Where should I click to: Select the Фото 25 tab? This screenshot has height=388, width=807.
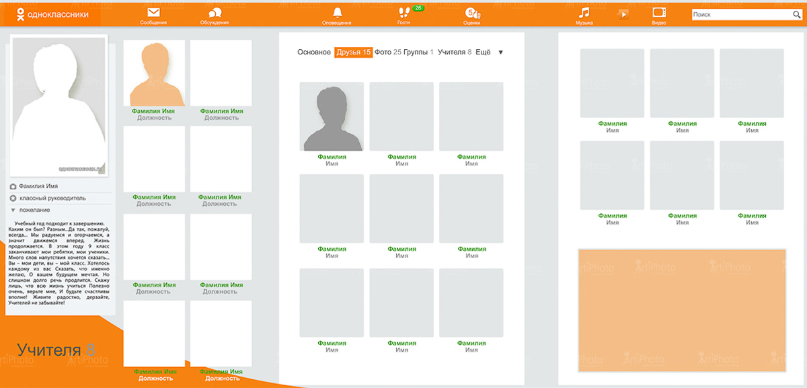387,52
